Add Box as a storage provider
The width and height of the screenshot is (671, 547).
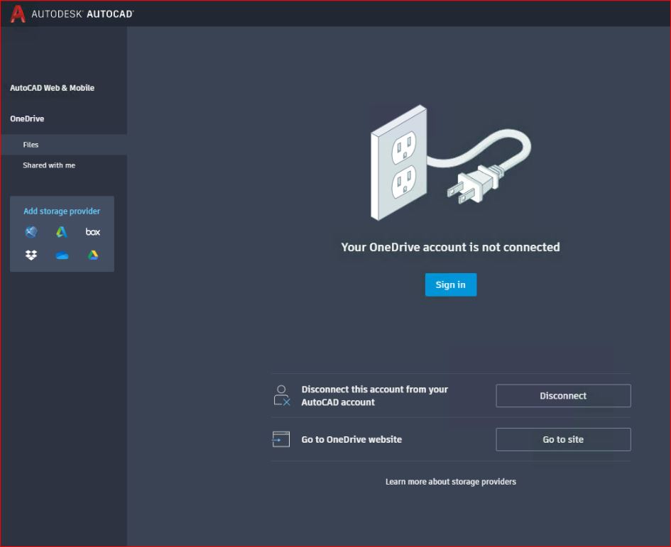[x=93, y=232]
